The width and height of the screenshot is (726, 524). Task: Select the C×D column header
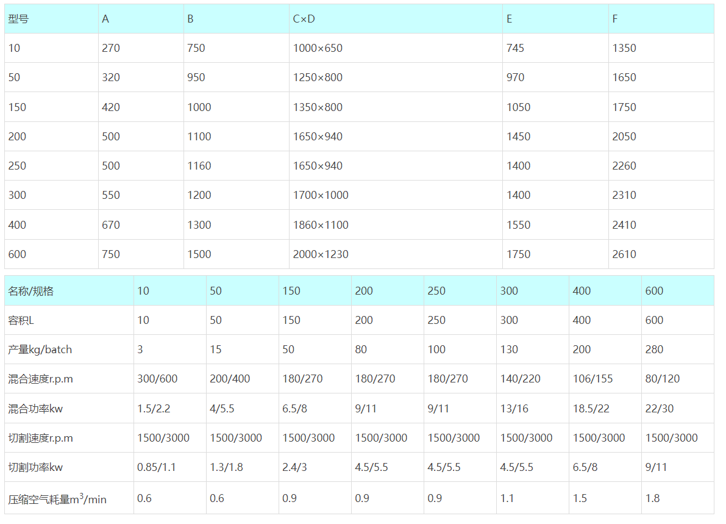(x=304, y=19)
